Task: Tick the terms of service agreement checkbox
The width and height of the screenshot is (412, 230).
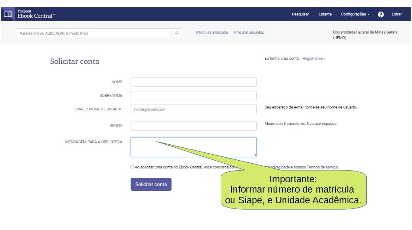Action: pyautogui.click(x=133, y=167)
